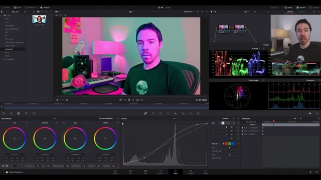
Task: Open the Gallery panel
Action: click(6, 7)
